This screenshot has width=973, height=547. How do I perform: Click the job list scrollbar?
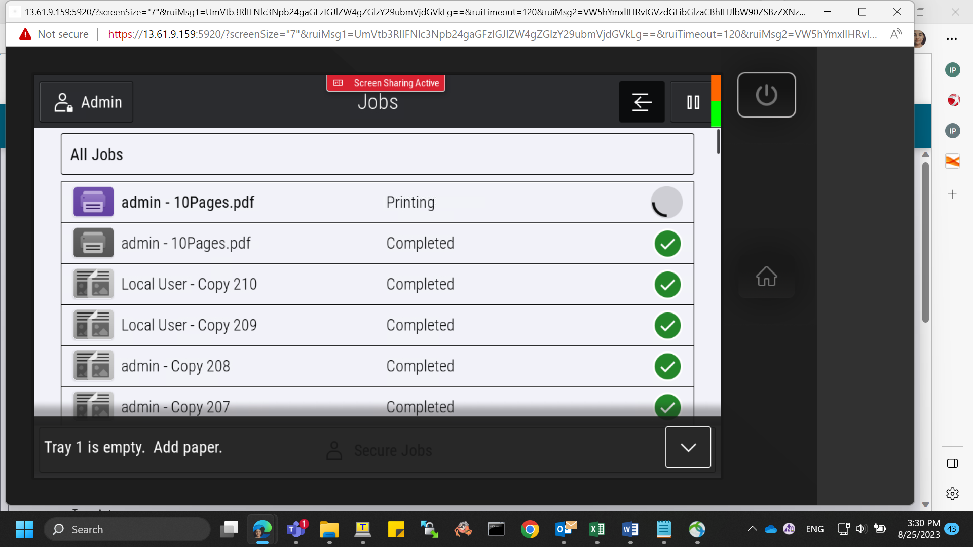(x=718, y=142)
